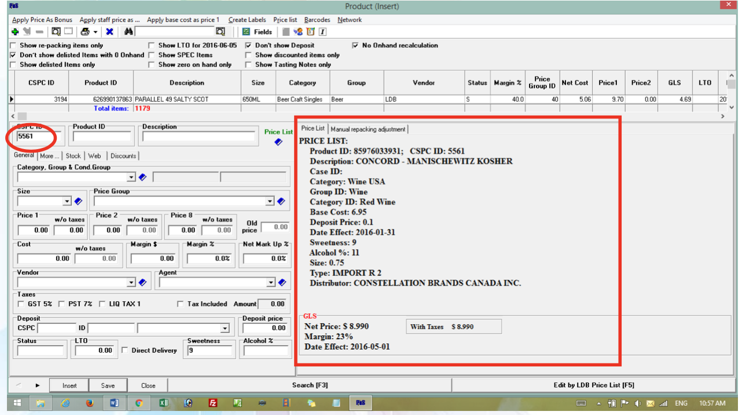Open Microsoft Word from the taskbar
Image resolution: width=742 pixels, height=415 pixels.
(114, 403)
